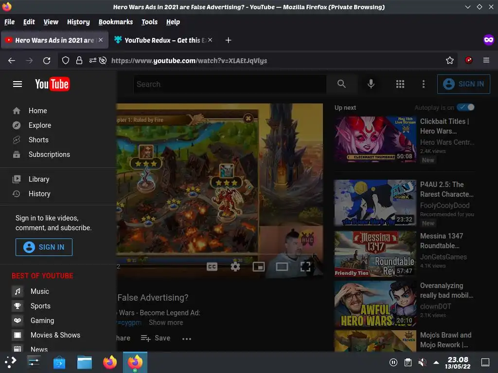
Task: Go back with the browser back arrow
Action: point(12,60)
